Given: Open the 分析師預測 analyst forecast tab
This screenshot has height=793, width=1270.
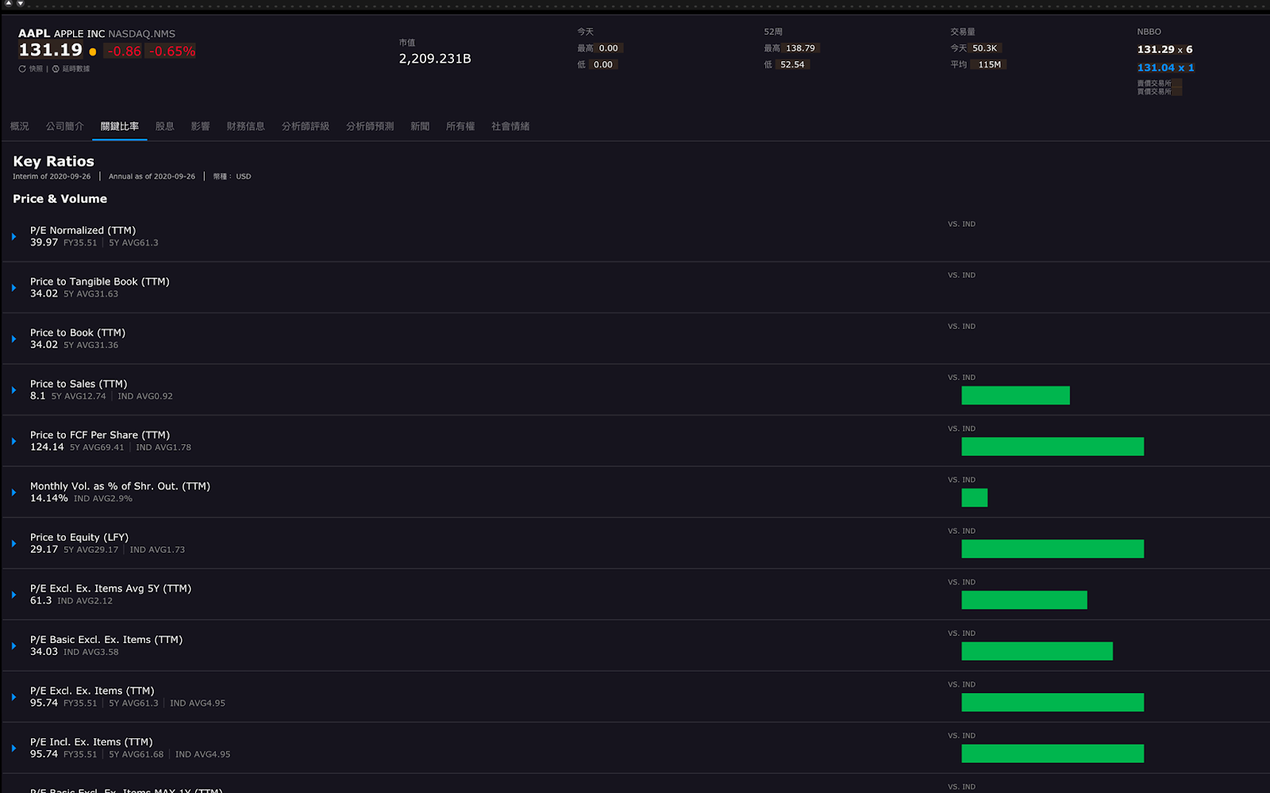Looking at the screenshot, I should pos(370,126).
